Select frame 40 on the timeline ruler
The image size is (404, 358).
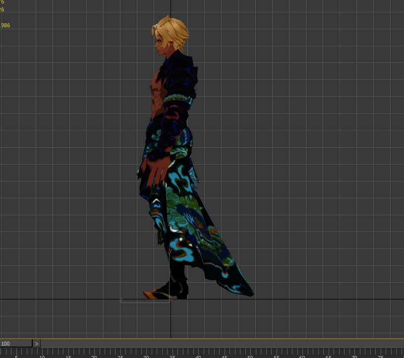click(x=198, y=353)
